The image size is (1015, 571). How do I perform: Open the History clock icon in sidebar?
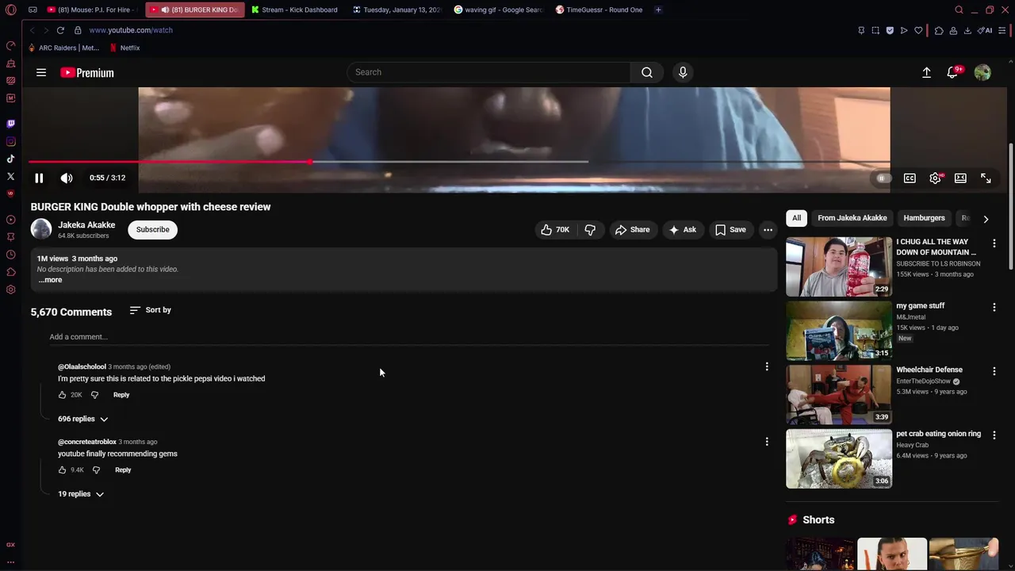[10, 255]
